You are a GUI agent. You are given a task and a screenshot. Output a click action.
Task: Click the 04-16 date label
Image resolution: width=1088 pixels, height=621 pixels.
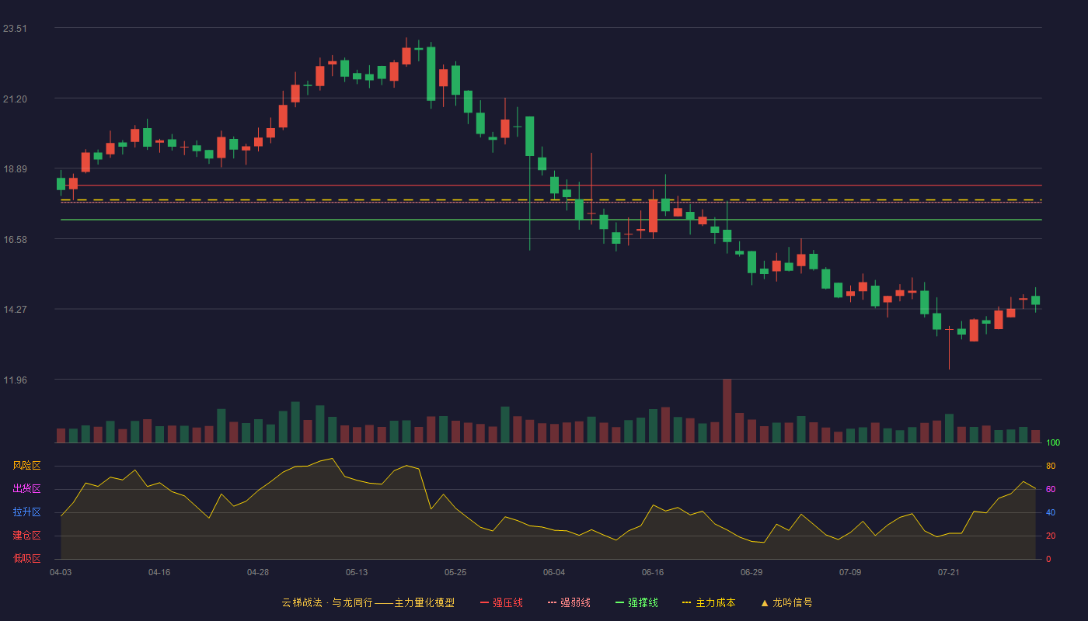[159, 572]
